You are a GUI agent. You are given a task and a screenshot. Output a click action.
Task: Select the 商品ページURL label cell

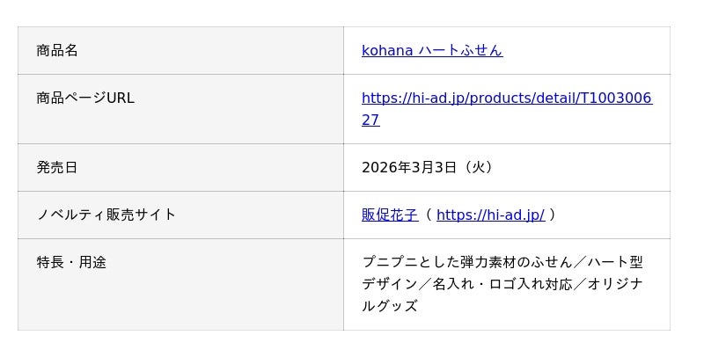tap(85, 98)
